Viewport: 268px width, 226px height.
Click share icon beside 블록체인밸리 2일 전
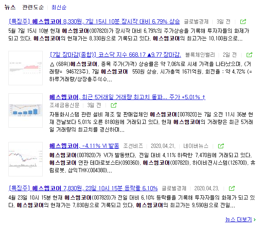pyautogui.click(x=250, y=55)
